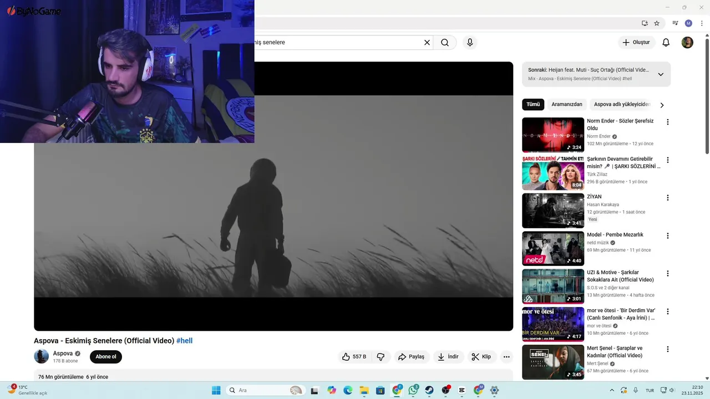Open the Chrome profile M avatar
The width and height of the screenshot is (710, 399).
688,23
